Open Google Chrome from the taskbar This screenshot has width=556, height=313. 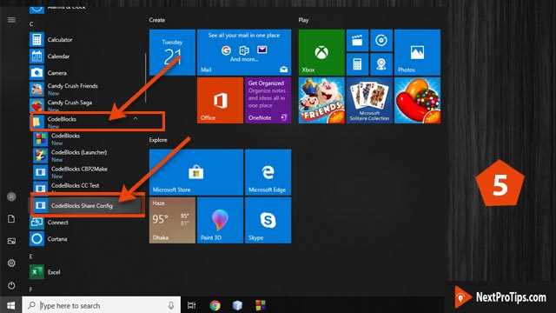215,305
